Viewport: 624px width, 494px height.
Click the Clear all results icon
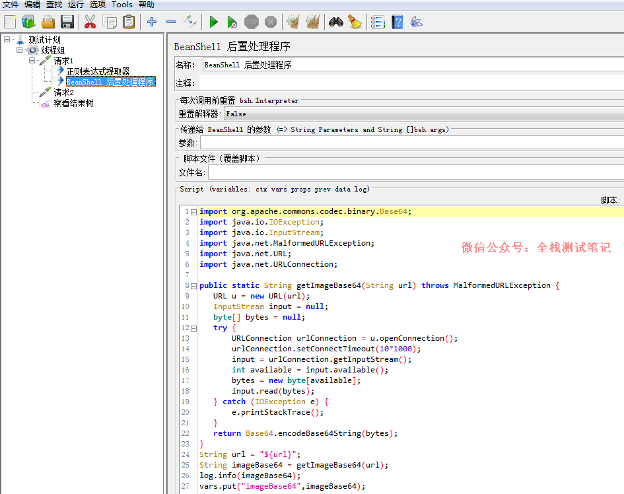click(x=313, y=22)
